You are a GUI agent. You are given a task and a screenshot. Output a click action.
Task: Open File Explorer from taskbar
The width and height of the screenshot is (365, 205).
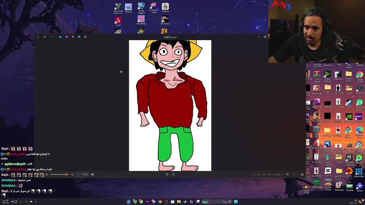click(179, 202)
